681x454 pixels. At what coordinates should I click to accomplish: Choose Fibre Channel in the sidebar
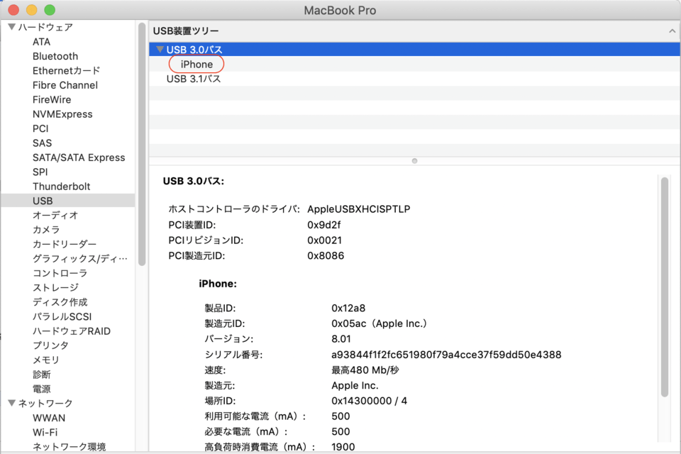click(x=65, y=85)
